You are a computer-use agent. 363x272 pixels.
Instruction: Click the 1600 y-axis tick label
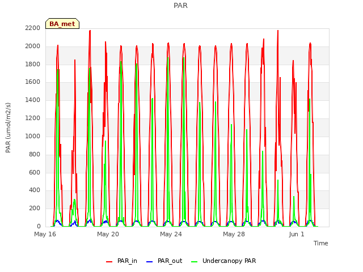[x=33, y=82]
